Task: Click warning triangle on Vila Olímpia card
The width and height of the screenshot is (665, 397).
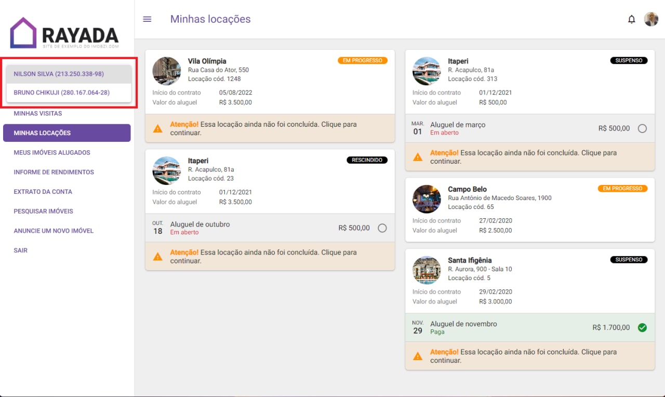Action: click(x=158, y=128)
